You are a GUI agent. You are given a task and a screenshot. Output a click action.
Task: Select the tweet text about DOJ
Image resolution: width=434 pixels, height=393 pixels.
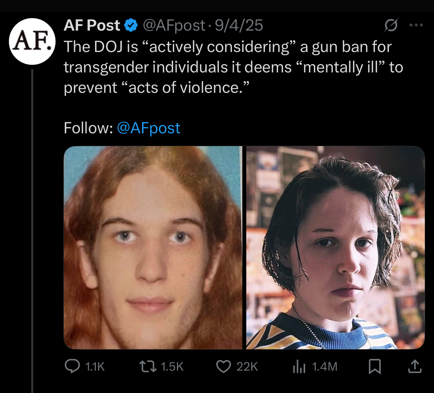coord(233,67)
